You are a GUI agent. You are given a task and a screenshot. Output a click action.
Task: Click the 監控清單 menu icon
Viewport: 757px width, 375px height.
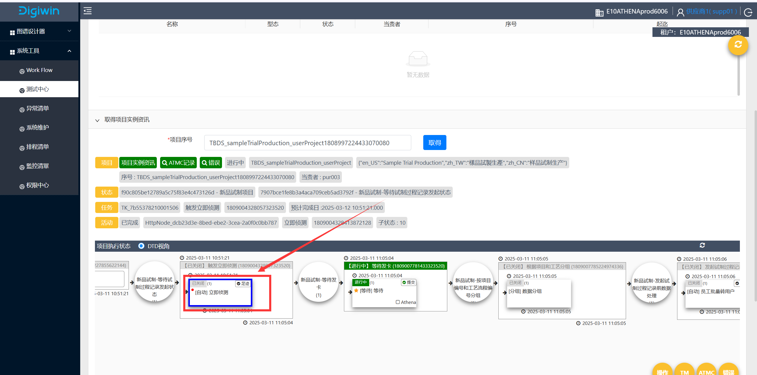[22, 167]
